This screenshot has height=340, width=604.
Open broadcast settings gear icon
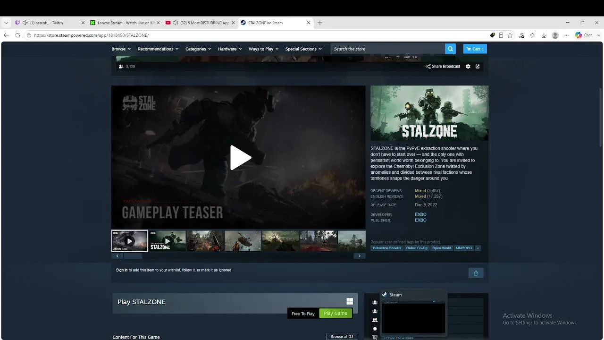(468, 67)
